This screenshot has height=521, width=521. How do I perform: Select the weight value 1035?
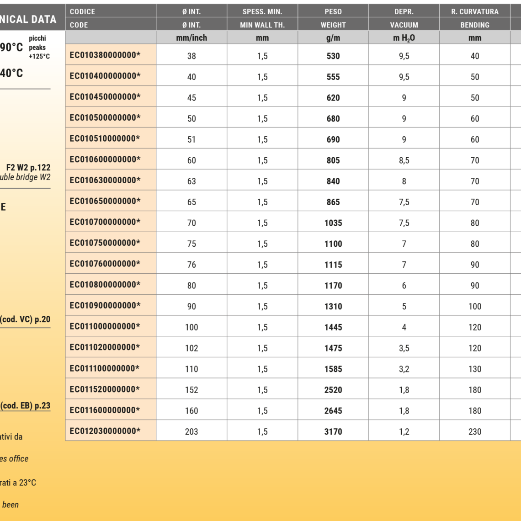point(333,223)
